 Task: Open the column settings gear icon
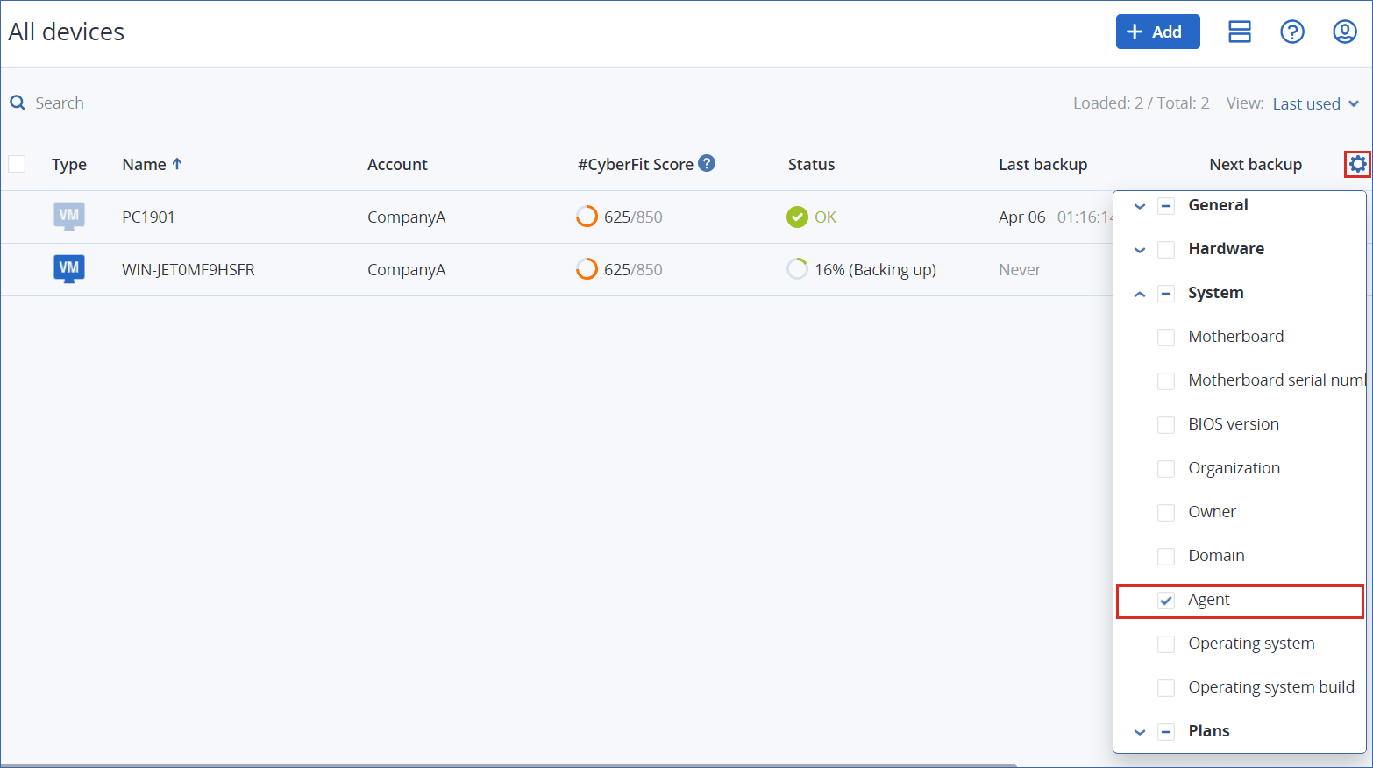pyautogui.click(x=1357, y=164)
